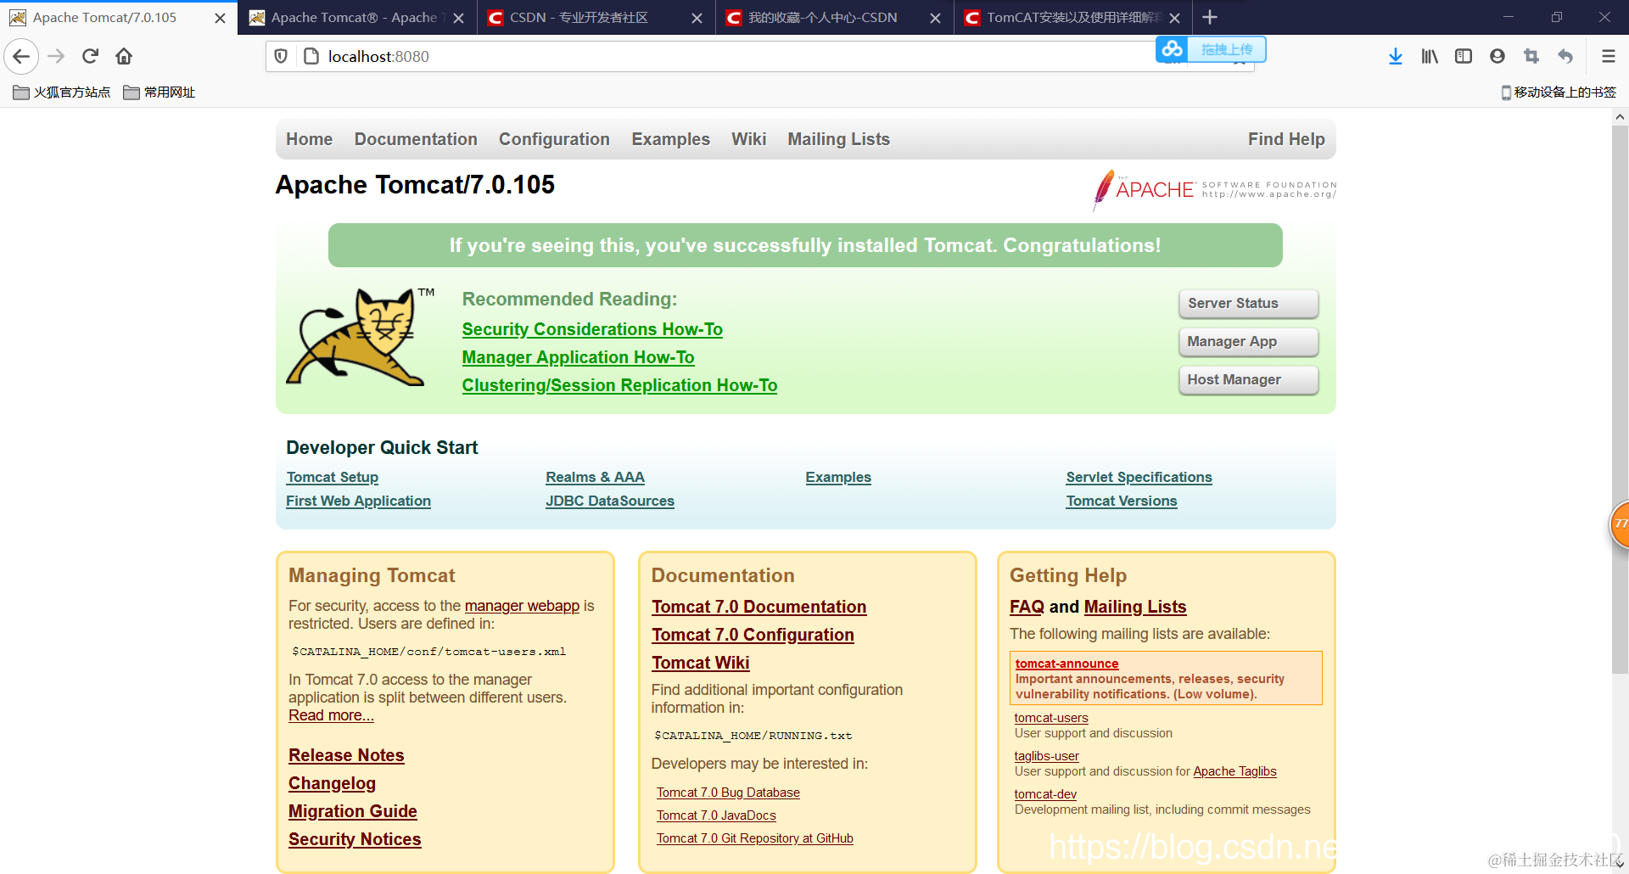
Task: Open the Tomcat Wiki link
Action: click(x=700, y=663)
